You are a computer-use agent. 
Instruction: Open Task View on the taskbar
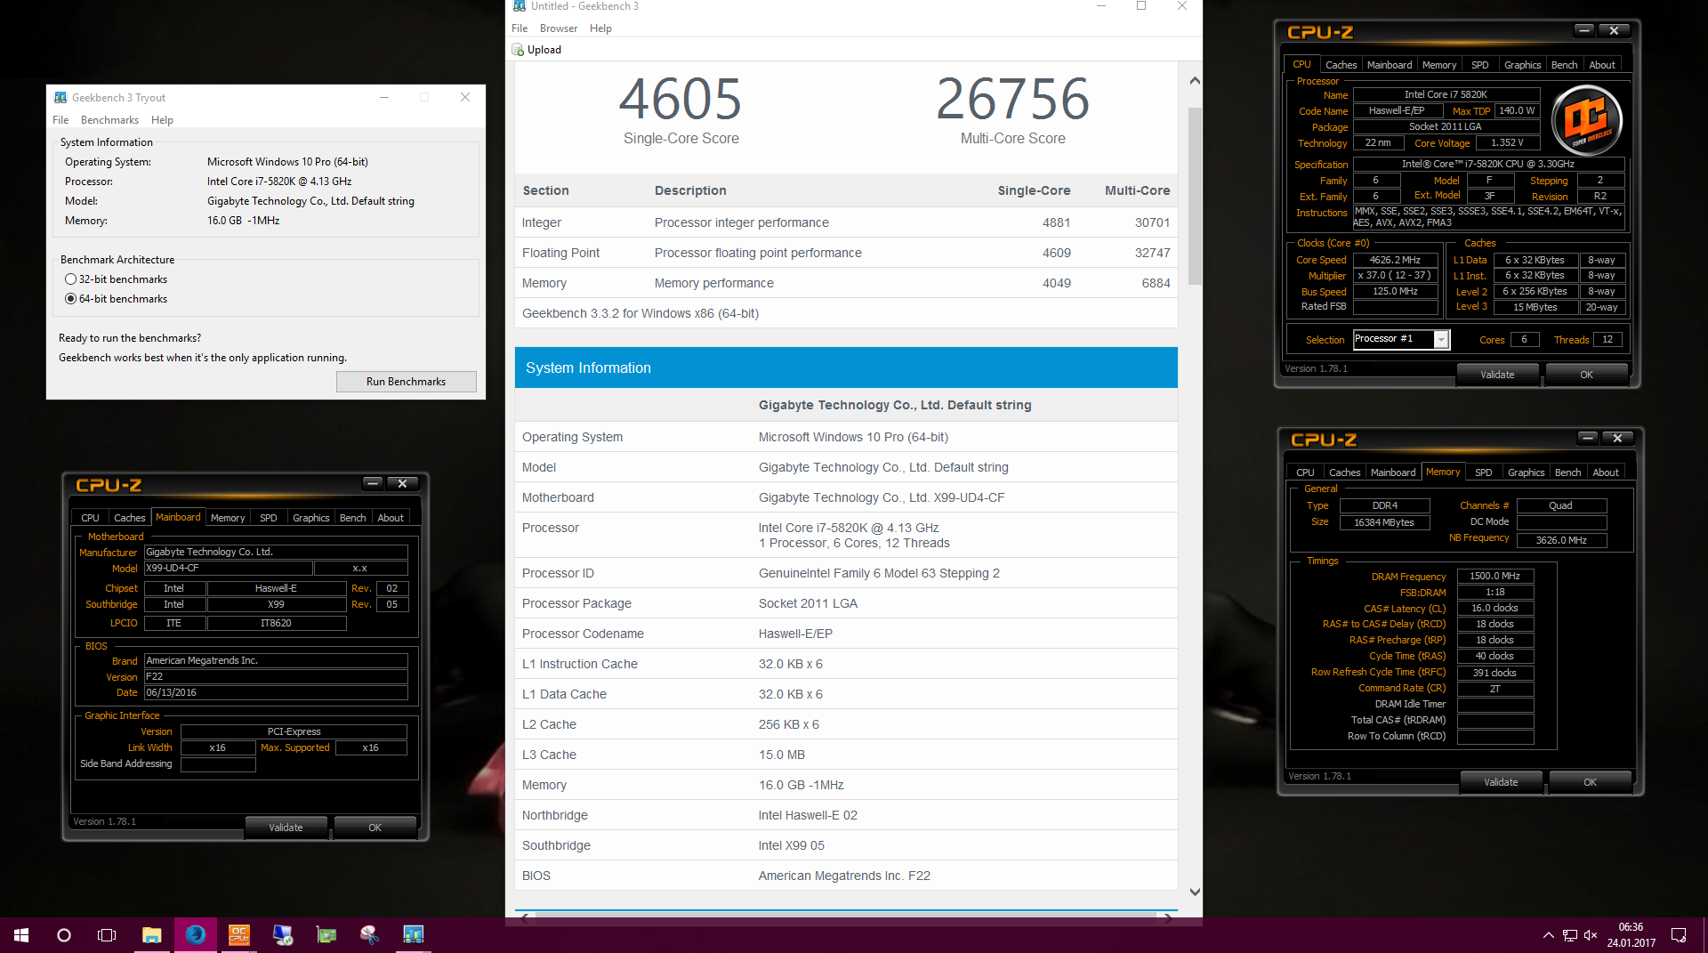coord(107,935)
